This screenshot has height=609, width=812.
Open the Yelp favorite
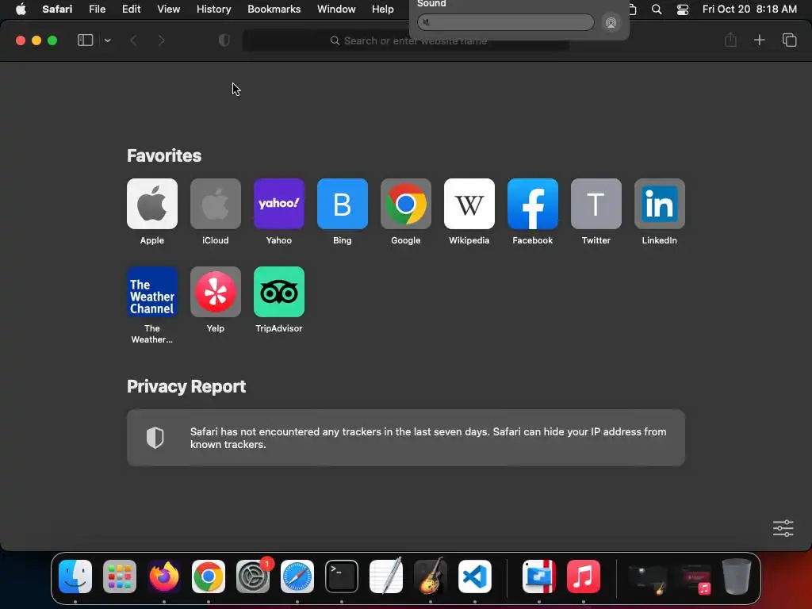(x=216, y=292)
